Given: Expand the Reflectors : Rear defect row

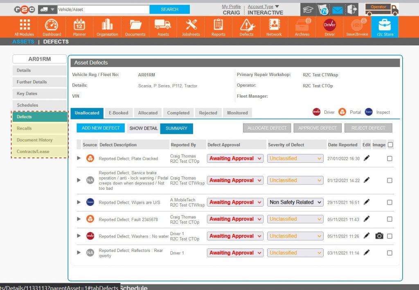Looking at the screenshot, I should (79, 253).
